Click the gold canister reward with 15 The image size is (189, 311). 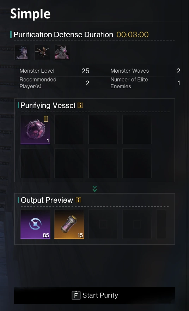pos(69,224)
